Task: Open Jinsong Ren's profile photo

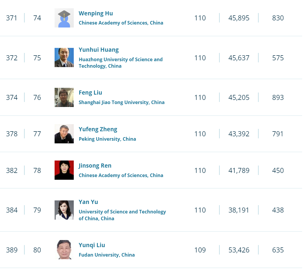Action: pos(64,170)
